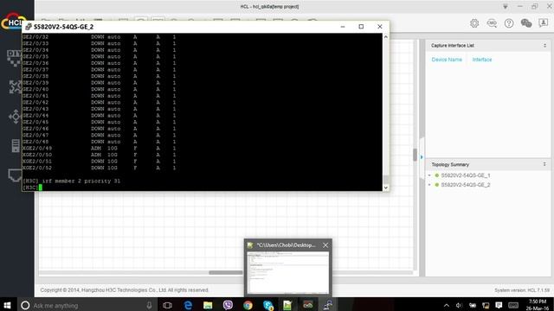Open the volume control in tray
Image resolution: width=554 pixels, height=311 pixels.
click(459, 305)
